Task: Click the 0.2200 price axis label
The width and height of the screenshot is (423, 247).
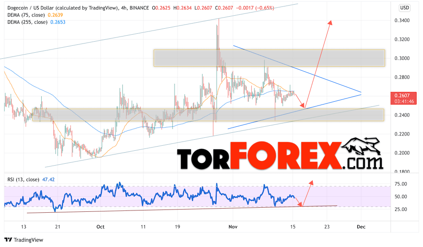Action: 402,134
